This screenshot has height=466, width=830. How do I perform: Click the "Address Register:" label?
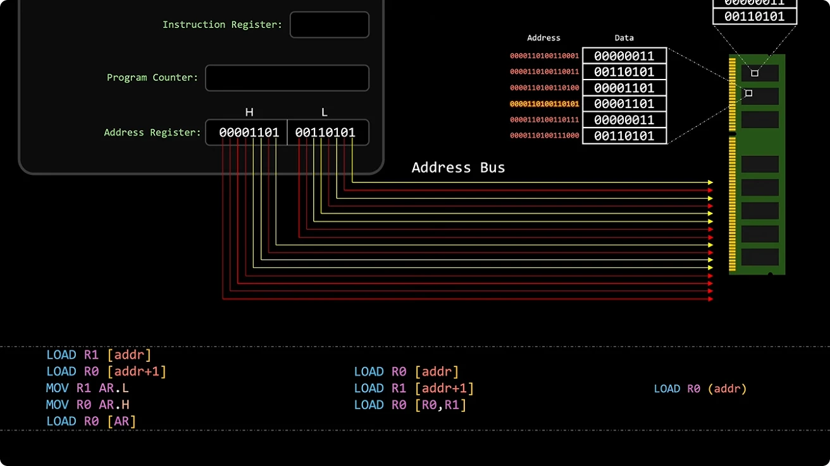tap(152, 133)
